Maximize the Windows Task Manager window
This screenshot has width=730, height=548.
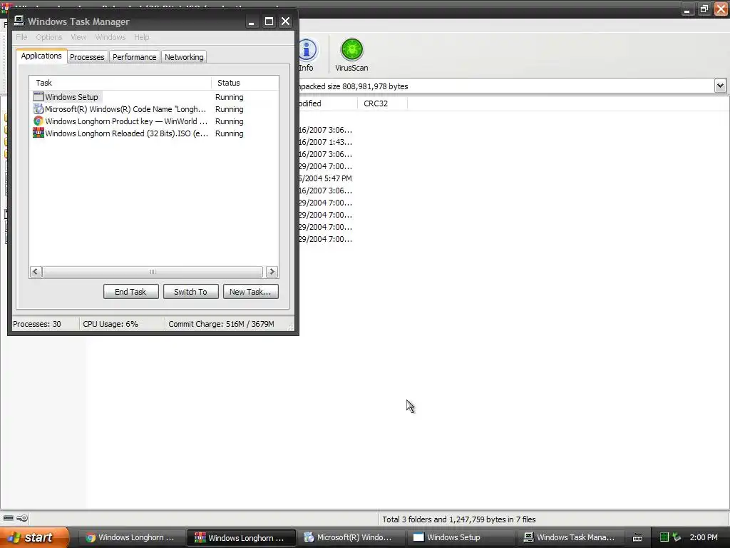(269, 21)
